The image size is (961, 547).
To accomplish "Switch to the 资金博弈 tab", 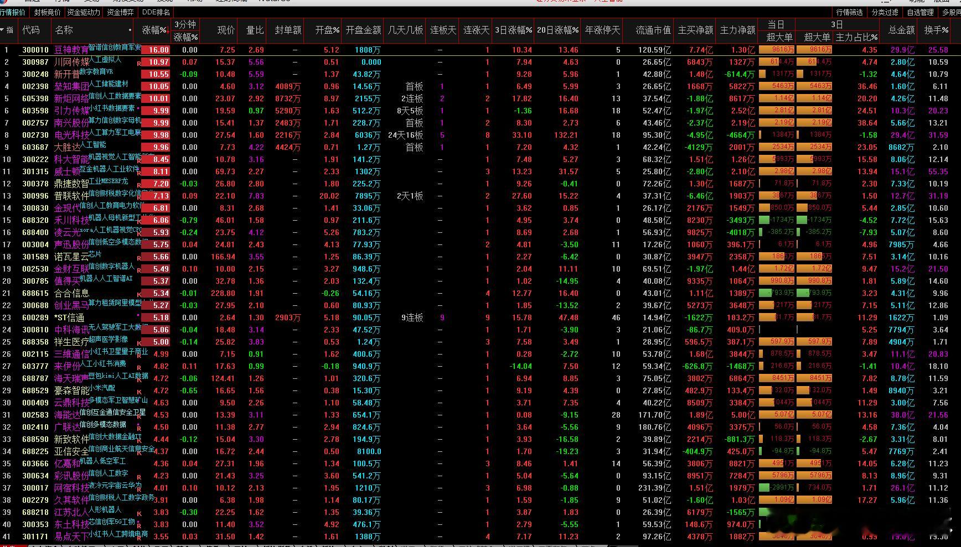I will click(120, 12).
